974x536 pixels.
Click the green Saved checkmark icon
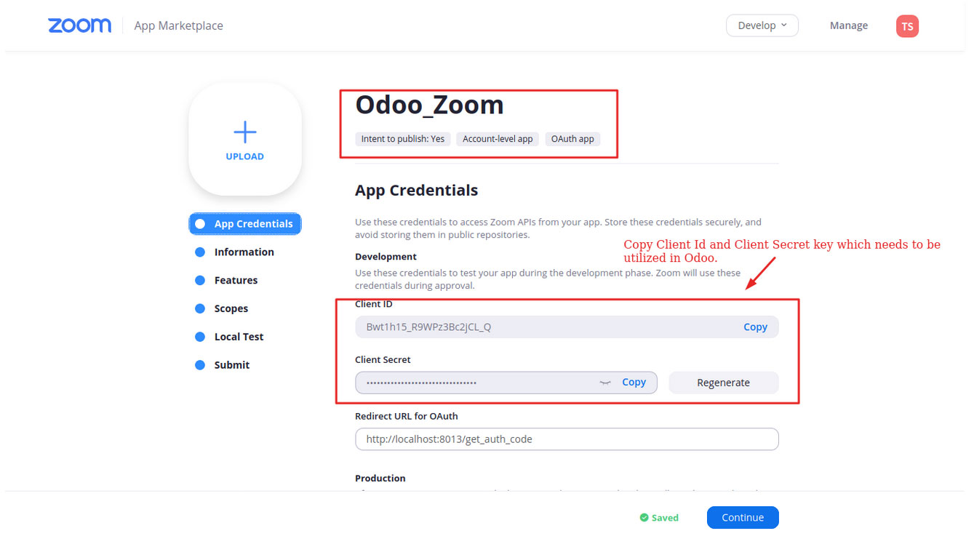point(644,518)
